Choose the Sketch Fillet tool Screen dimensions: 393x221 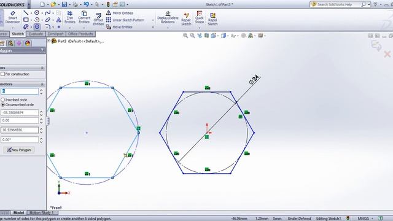click(48, 26)
